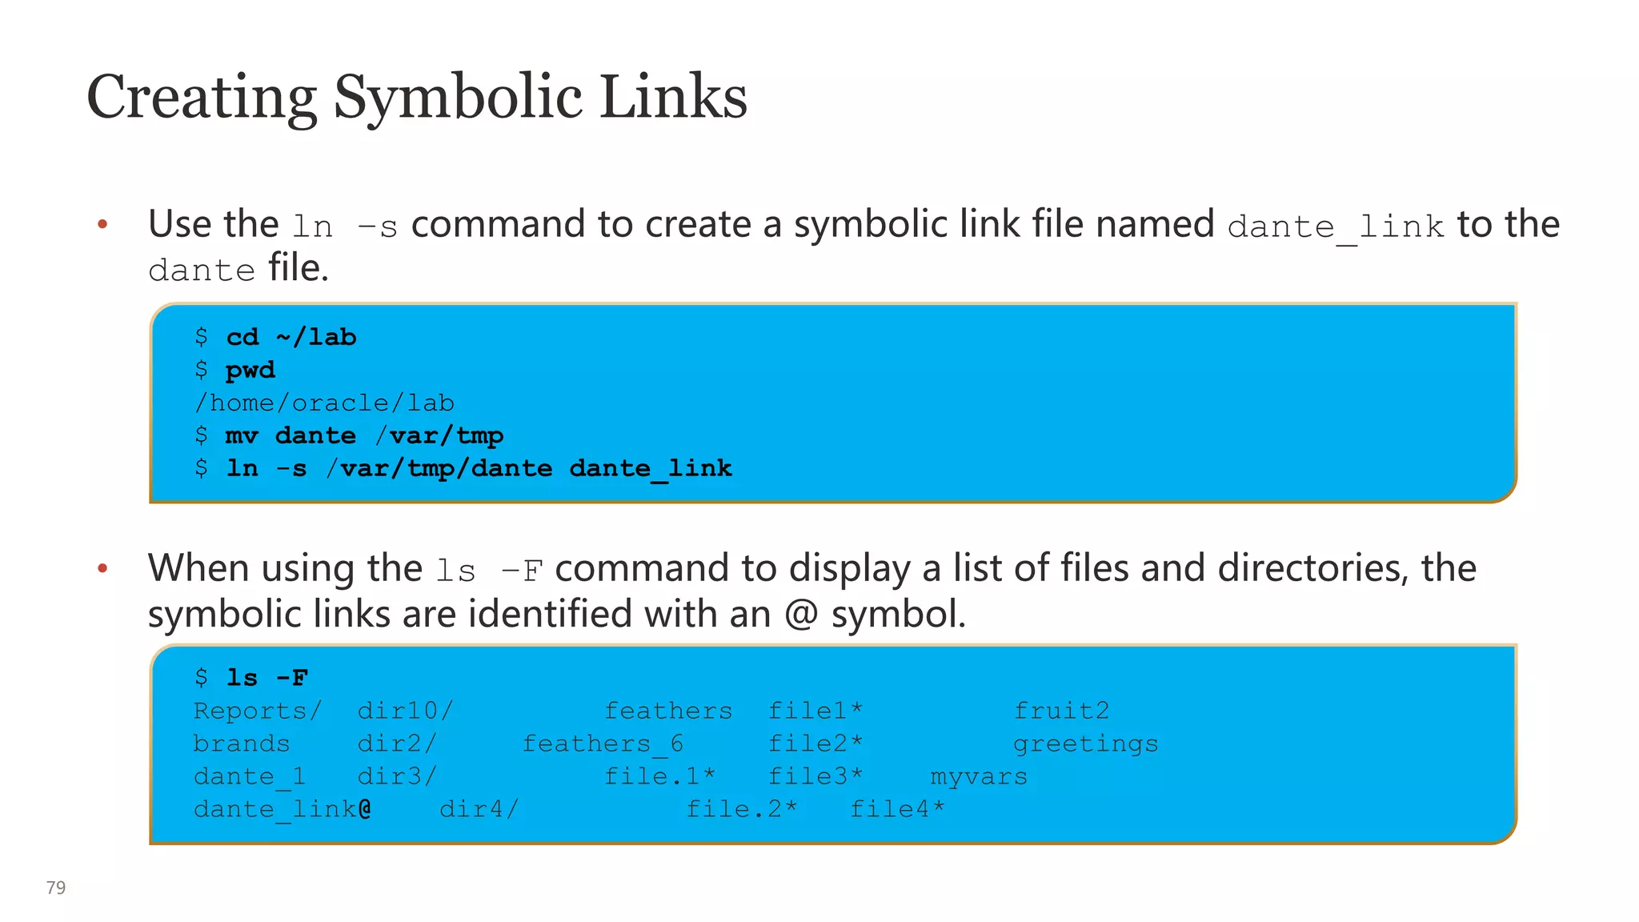
Task: Click the 'dir4/' entry
Action: tap(479, 809)
